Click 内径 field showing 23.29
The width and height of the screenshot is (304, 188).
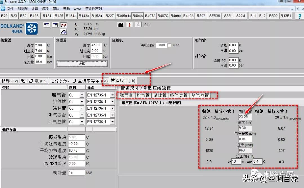pyautogui.click(x=245, y=117)
